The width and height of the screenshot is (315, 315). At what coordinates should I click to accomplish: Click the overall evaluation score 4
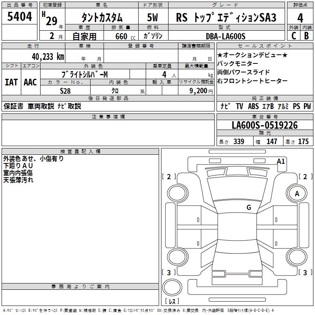(300, 18)
